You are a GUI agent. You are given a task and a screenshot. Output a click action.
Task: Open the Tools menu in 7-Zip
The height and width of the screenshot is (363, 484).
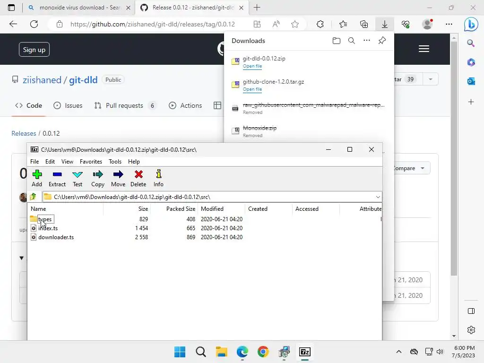tap(115, 162)
